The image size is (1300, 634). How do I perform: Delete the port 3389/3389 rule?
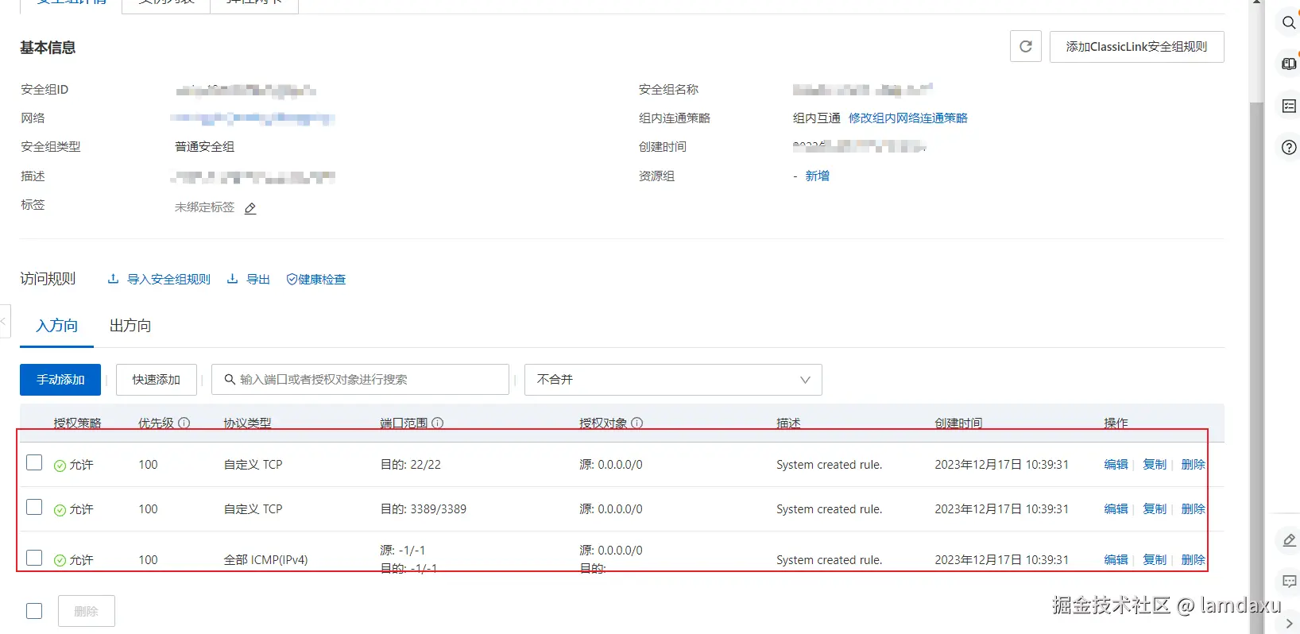tap(1193, 508)
